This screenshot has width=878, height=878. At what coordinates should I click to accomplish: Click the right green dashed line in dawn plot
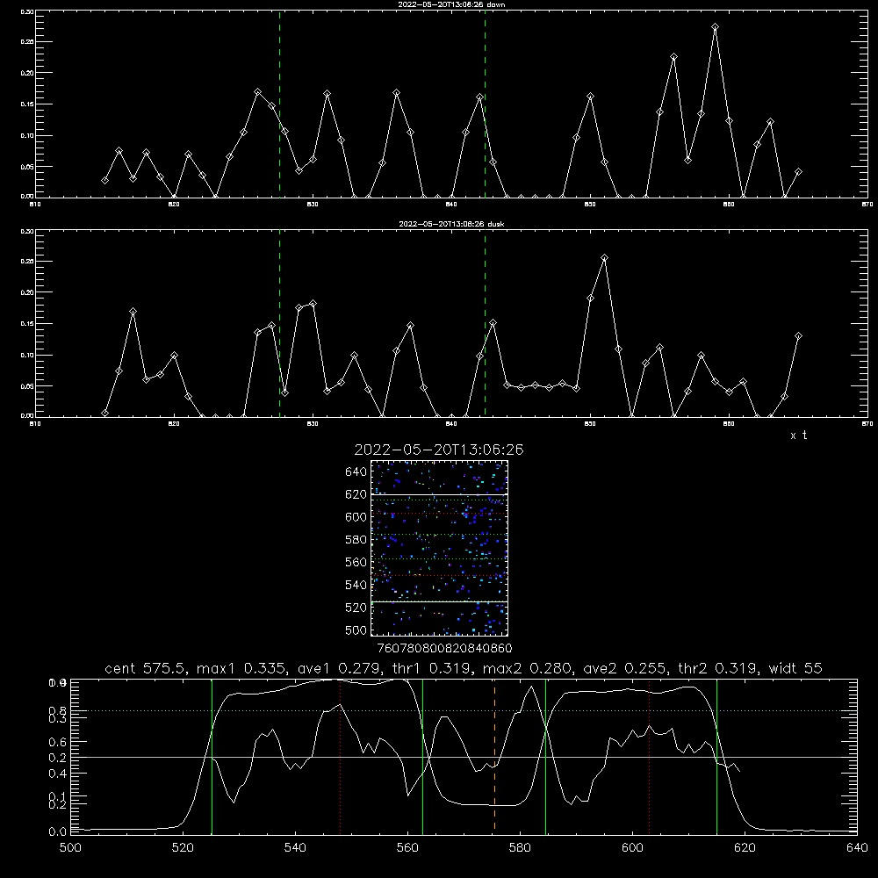coord(485,104)
